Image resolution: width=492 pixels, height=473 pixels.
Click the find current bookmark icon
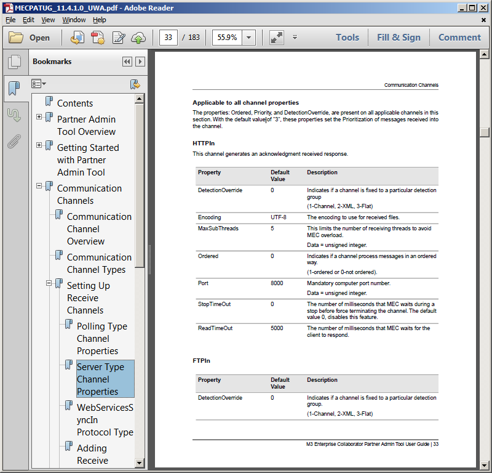[x=135, y=84]
